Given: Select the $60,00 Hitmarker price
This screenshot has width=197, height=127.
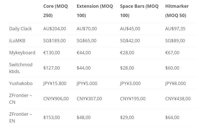Looking at the screenshot, I should (x=172, y=68).
